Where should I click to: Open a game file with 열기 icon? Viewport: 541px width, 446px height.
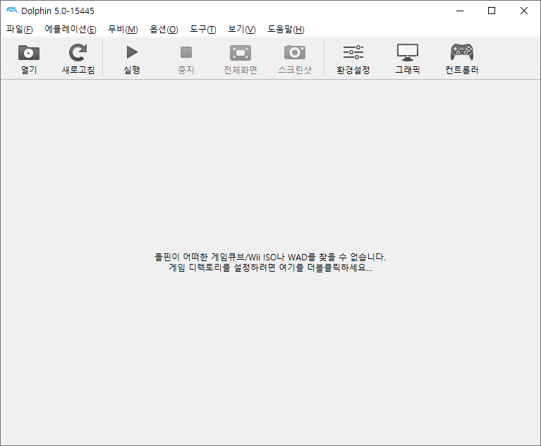(29, 52)
